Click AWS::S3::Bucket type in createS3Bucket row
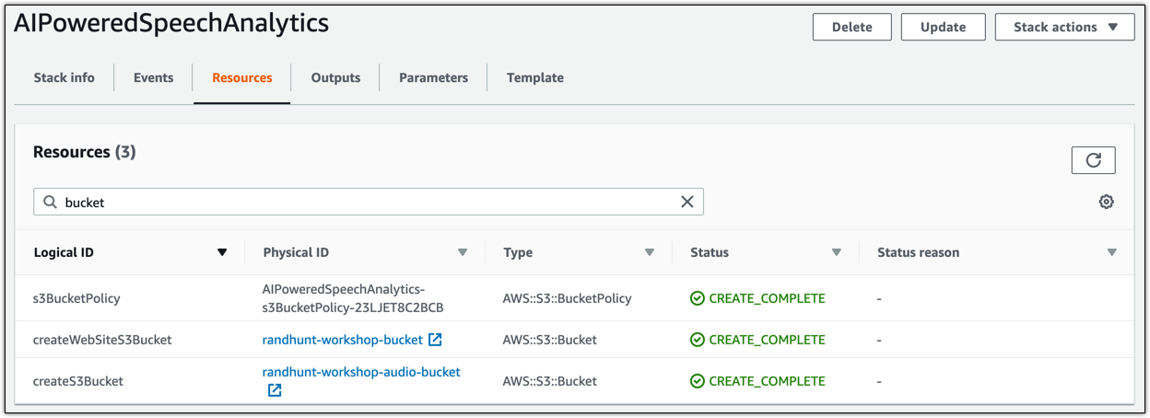 [x=550, y=380]
